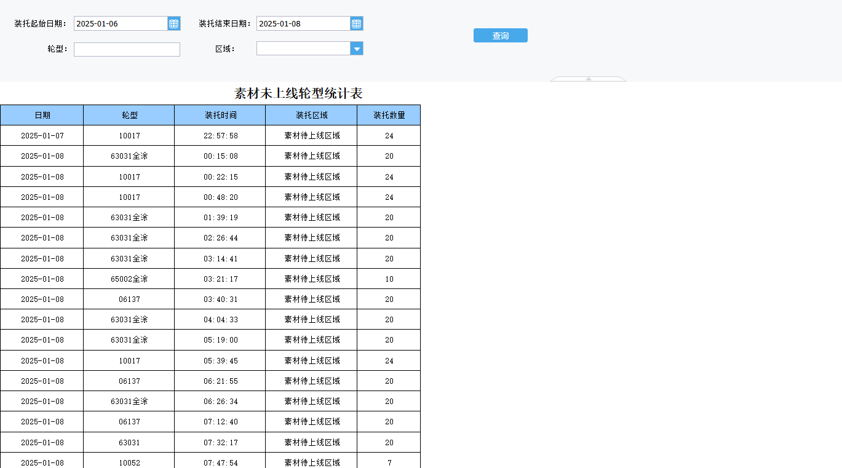
Task: Click the 查询 button
Action: click(501, 36)
